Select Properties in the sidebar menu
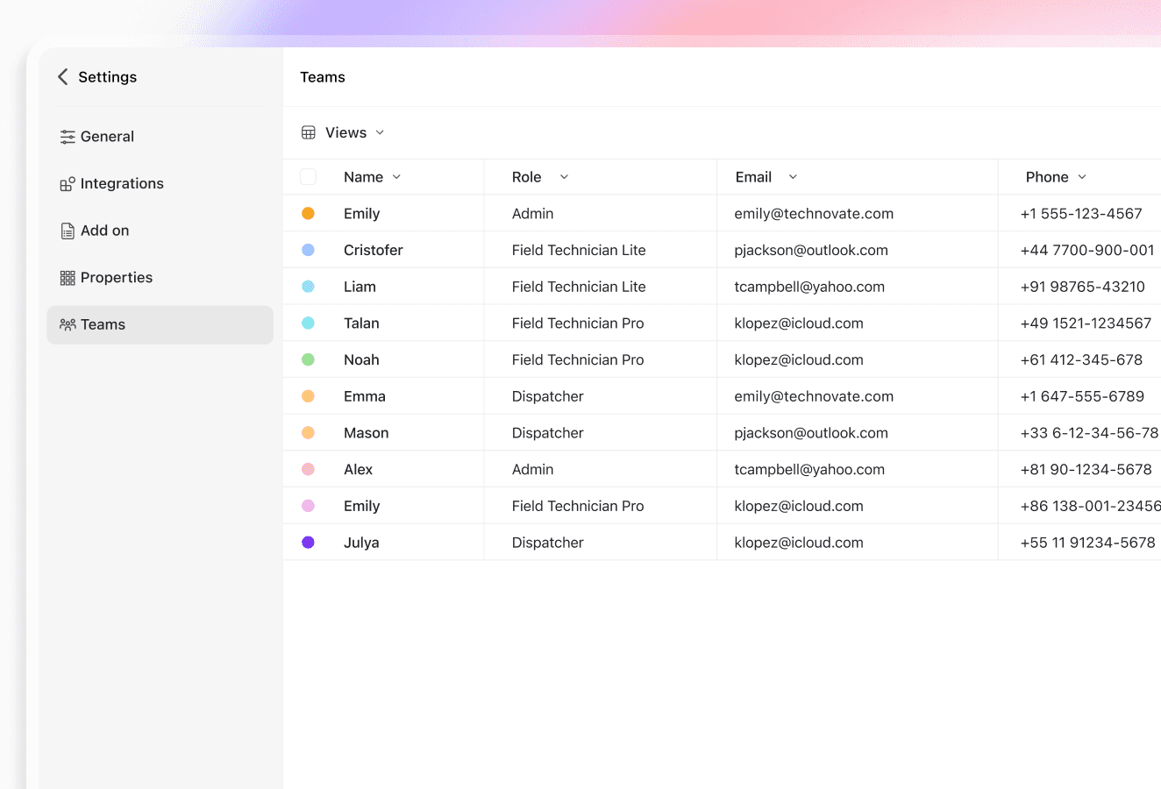1161x789 pixels. [x=116, y=277]
